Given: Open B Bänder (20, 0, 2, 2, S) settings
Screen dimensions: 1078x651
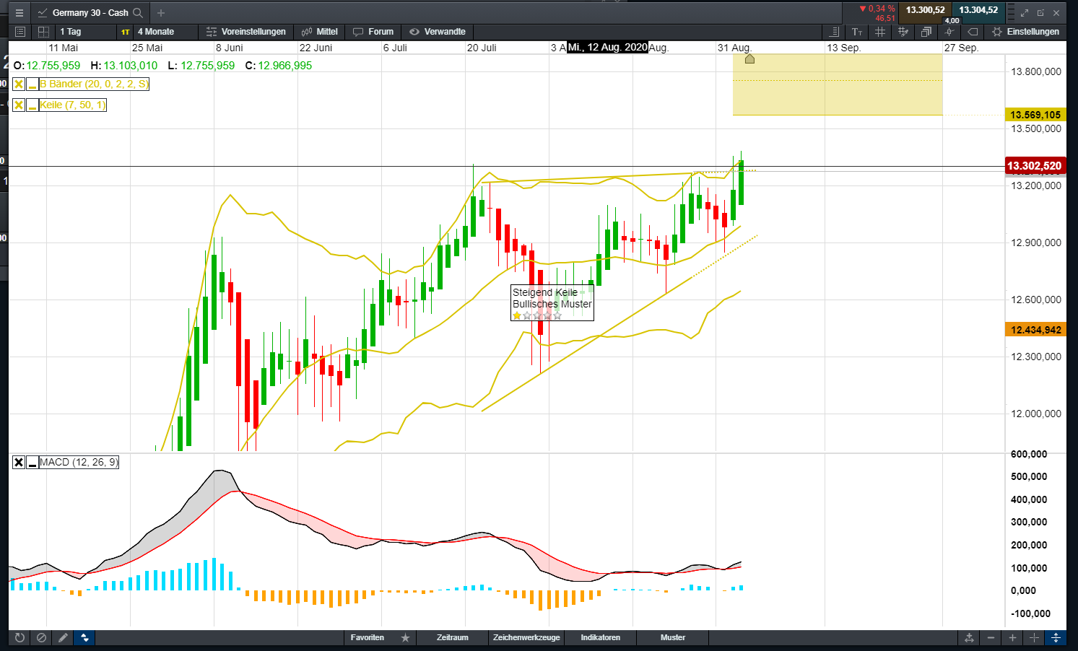Looking at the screenshot, I should pyautogui.click(x=95, y=84).
